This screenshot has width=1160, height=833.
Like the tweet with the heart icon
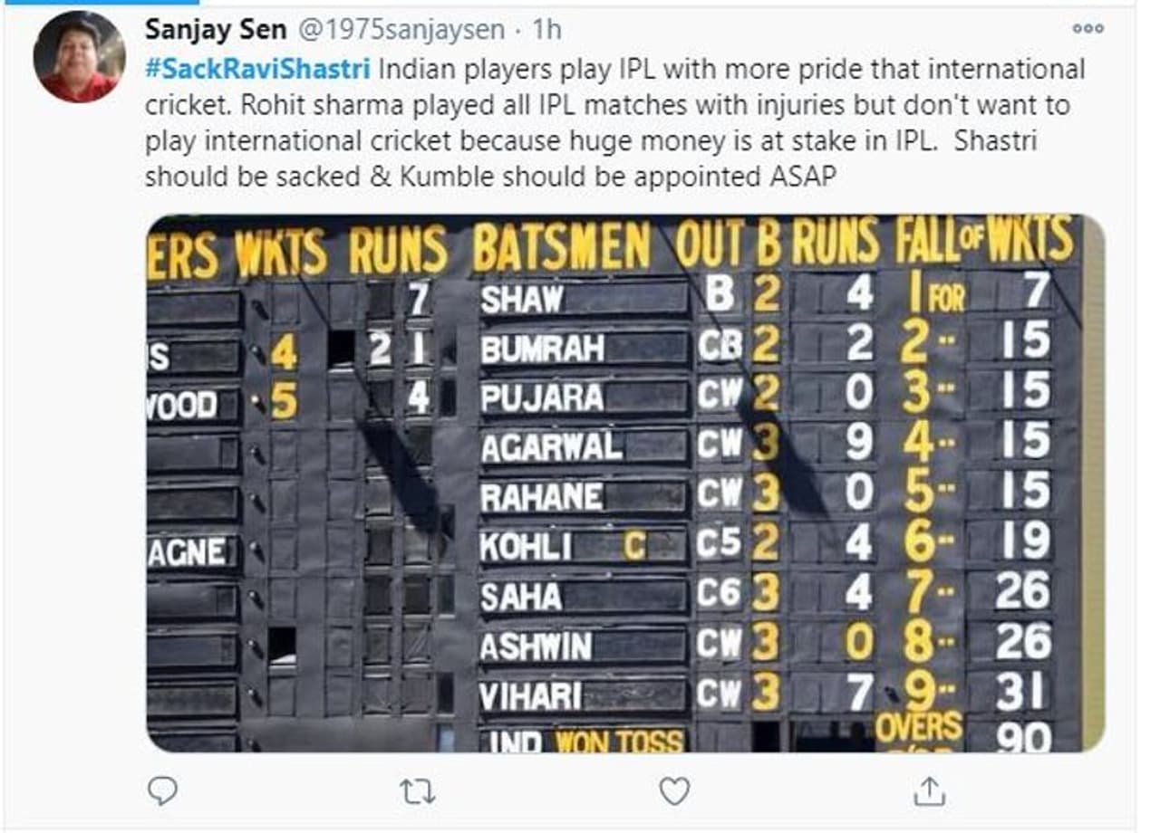673,792
